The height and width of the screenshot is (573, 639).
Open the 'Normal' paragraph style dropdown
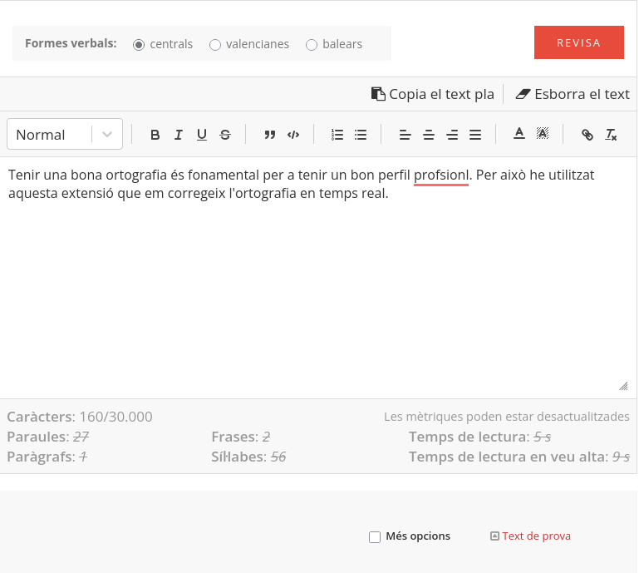pyautogui.click(x=65, y=135)
